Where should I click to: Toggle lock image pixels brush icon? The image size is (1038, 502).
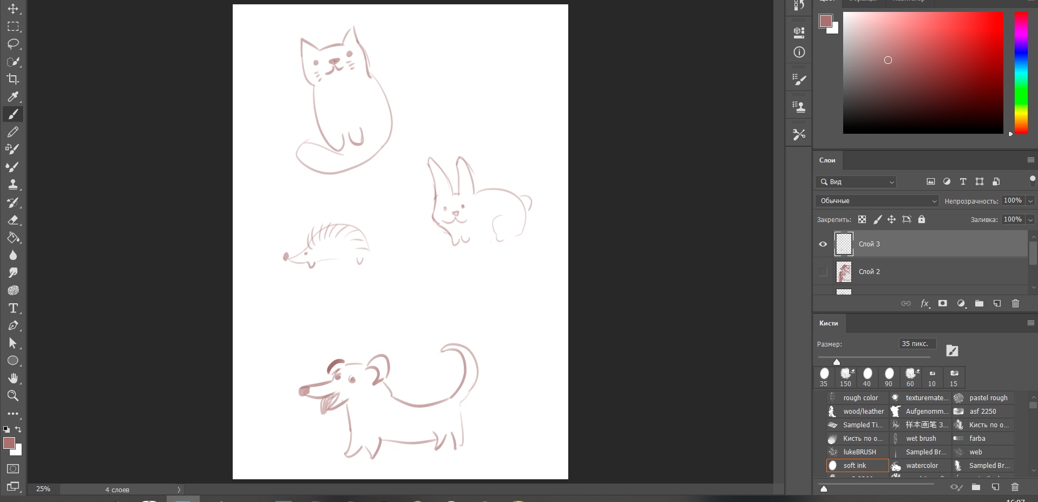coord(877,219)
